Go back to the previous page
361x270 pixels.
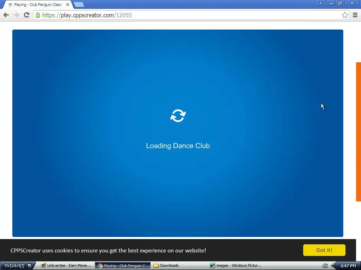[x=6, y=15]
